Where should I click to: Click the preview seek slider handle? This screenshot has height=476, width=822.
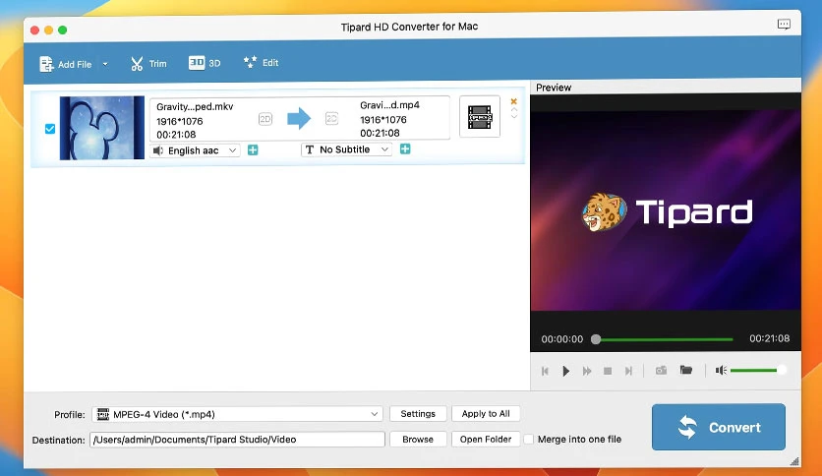[596, 339]
